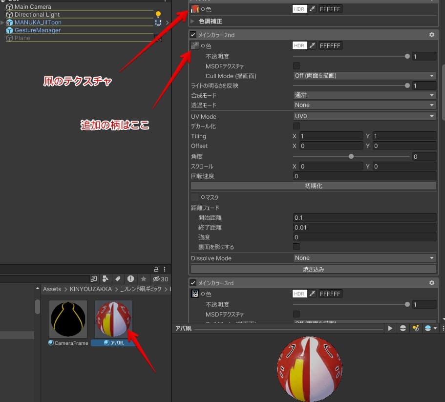445x402 pixels.
Task: Click the 初期化 button
Action: [x=313, y=186]
